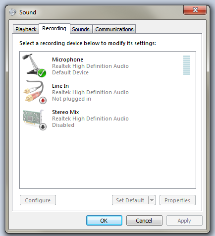Image resolution: width=215 pixels, height=236 pixels.
Task: Open the Set Default dropdown arrow
Action: pyautogui.click(x=152, y=200)
